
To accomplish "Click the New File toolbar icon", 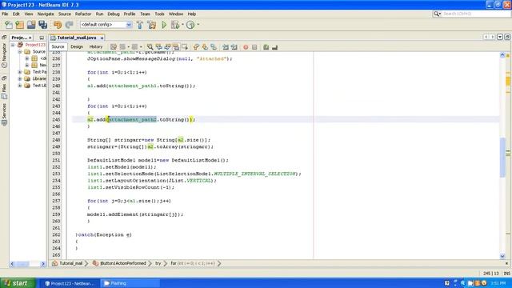I will pyautogui.click(x=9, y=25).
